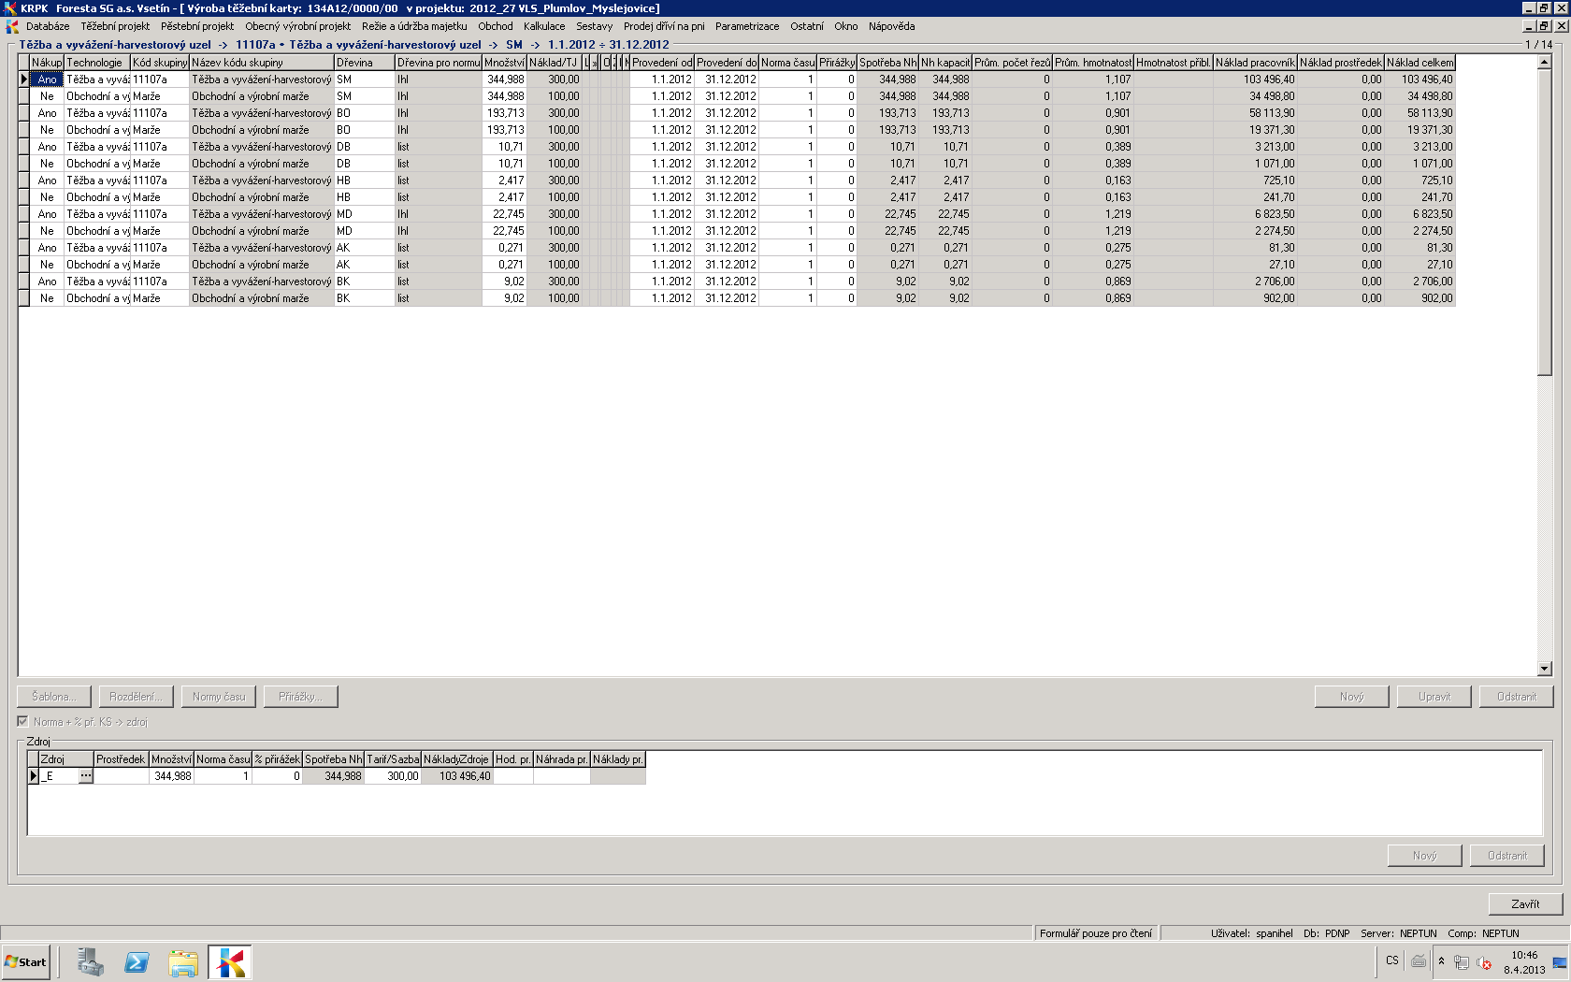Click the Náklad celkem column header

1420,63
